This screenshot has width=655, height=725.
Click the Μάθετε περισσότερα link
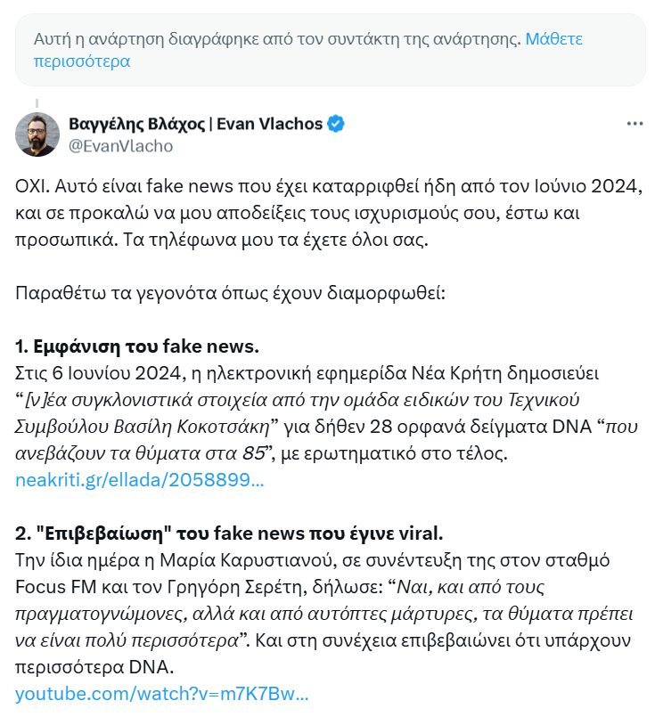(x=553, y=39)
